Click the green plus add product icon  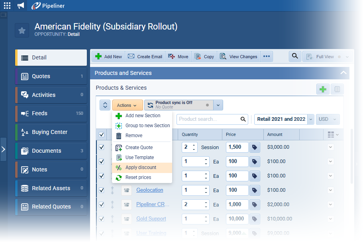323,89
